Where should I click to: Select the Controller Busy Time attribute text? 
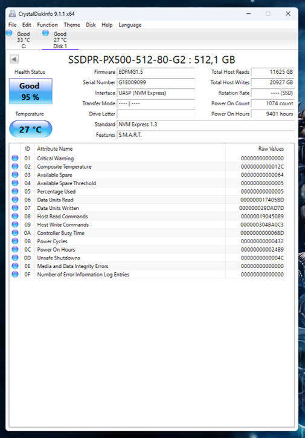click(60, 233)
